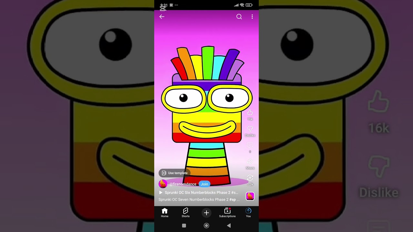Image resolution: width=413 pixels, height=232 pixels.
Task: Switch to the Home tab
Action: [x=165, y=213]
